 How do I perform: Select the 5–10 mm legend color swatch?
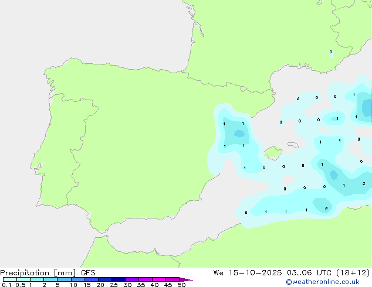(x=64, y=279)
